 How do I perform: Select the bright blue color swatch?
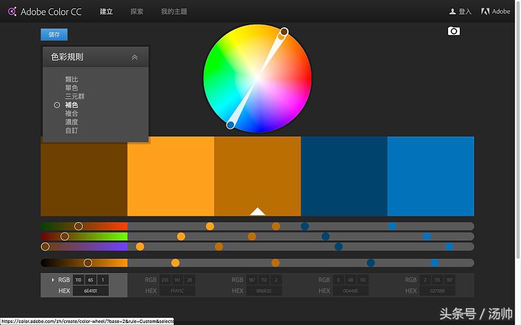tap(431, 176)
